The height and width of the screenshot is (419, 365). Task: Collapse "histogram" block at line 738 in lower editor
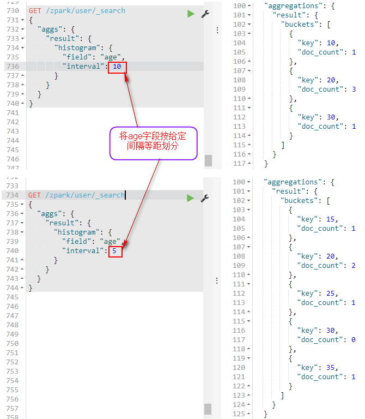22,232
